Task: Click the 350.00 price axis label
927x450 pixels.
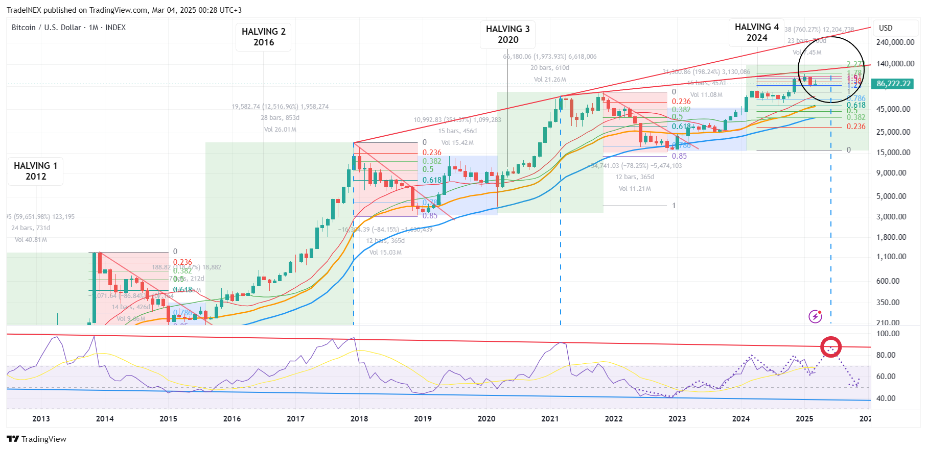Action: (888, 303)
